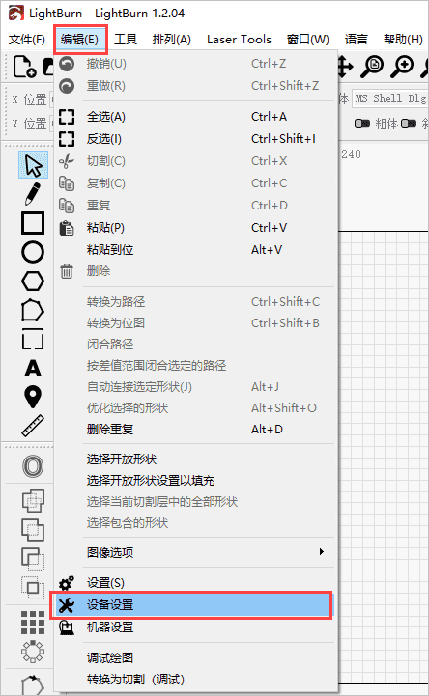Image resolution: width=429 pixels, height=696 pixels.
Task: Click the grid array tool icon
Action: pos(33,623)
